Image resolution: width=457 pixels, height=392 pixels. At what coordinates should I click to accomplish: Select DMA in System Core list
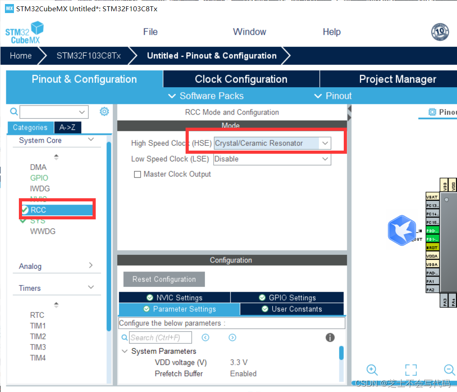pyautogui.click(x=38, y=167)
